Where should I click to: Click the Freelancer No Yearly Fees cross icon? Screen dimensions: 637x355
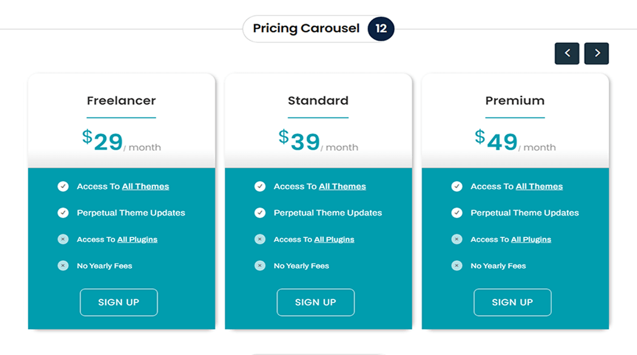pyautogui.click(x=63, y=266)
